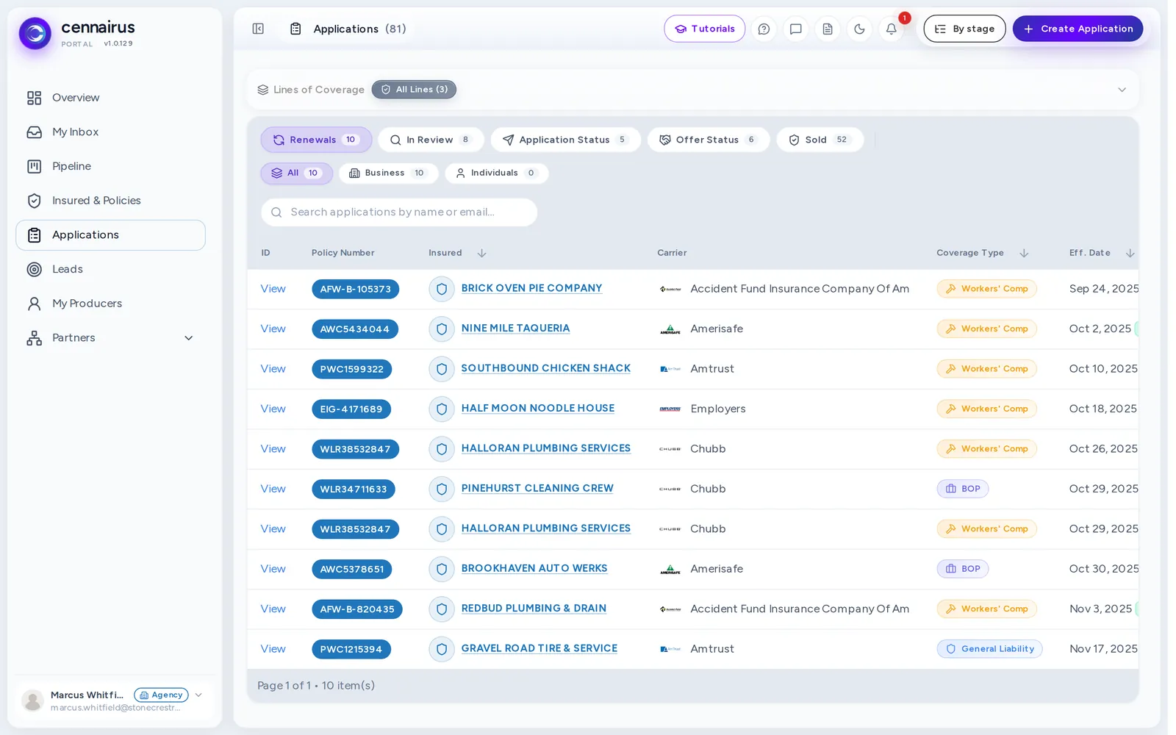This screenshot has height=735, width=1176.
Task: Expand the Lines of Coverage panel chevron
Action: (x=1122, y=90)
